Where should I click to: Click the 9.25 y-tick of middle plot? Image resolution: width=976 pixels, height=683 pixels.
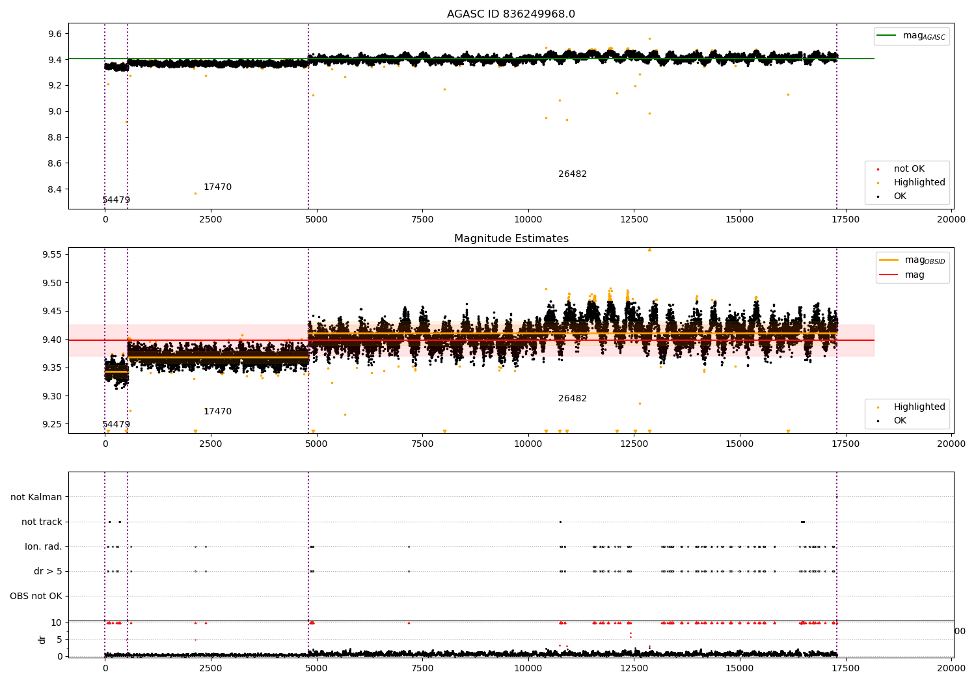(51, 425)
